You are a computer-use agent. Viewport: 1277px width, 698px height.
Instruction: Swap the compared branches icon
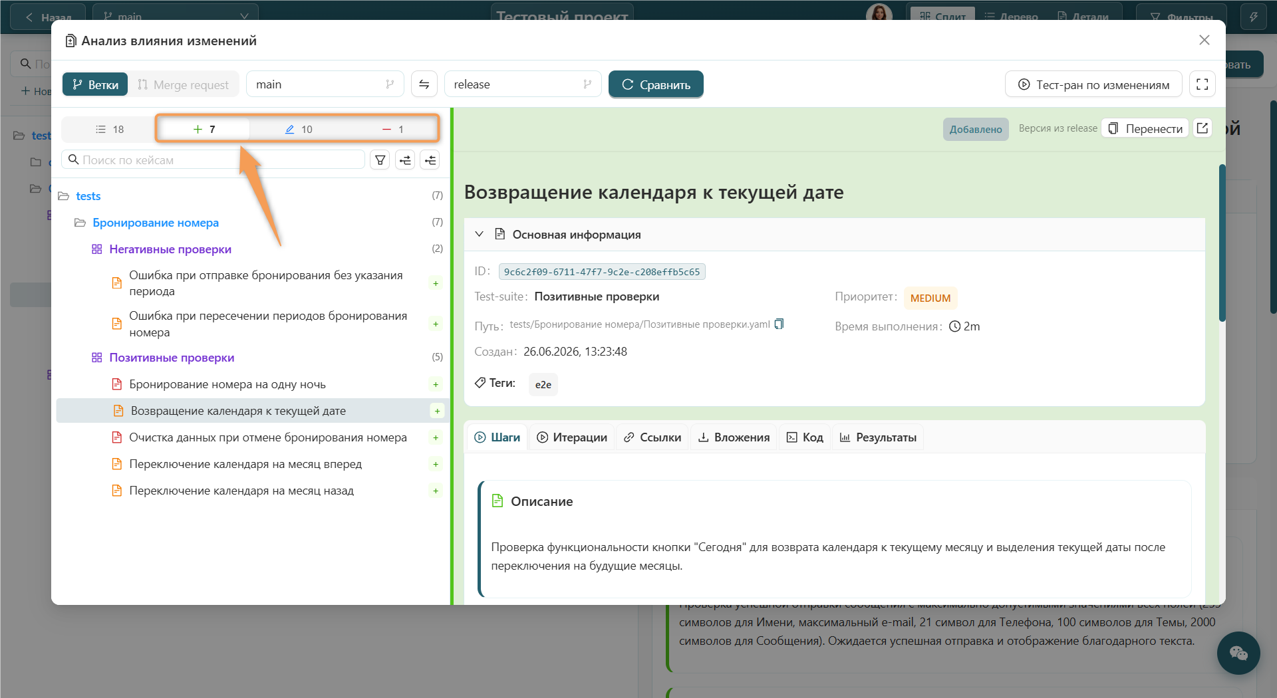[x=424, y=84]
